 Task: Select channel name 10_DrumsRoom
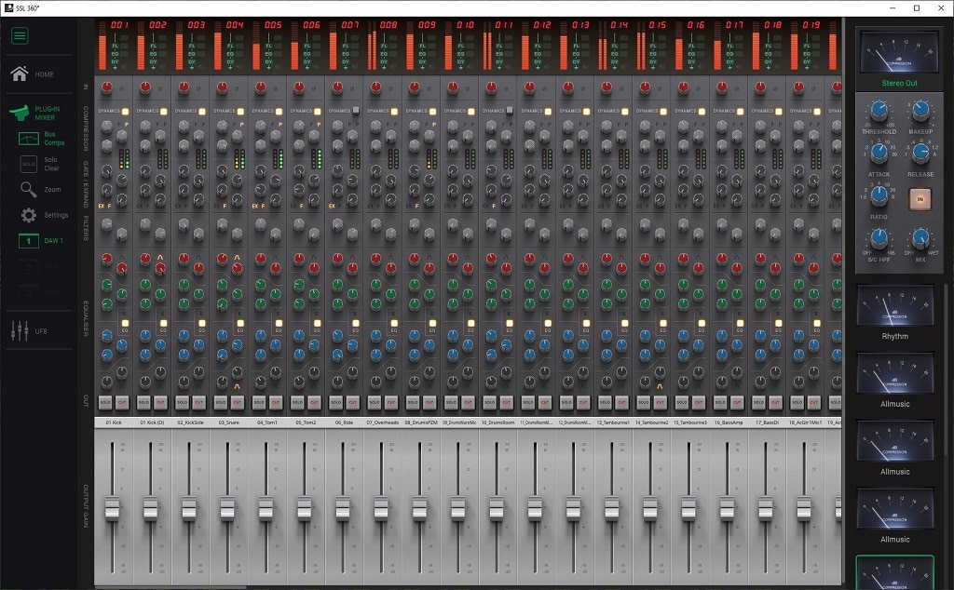click(497, 422)
